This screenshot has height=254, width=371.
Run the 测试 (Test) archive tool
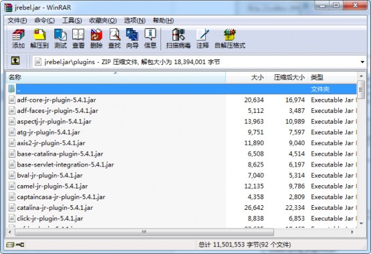[60, 38]
